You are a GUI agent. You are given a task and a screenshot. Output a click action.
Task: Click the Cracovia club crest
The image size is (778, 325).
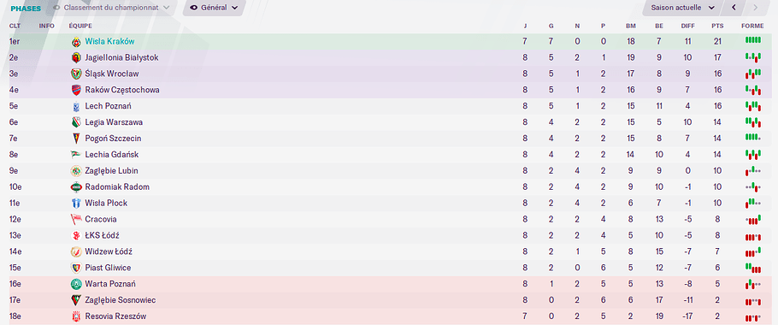[x=76, y=219]
